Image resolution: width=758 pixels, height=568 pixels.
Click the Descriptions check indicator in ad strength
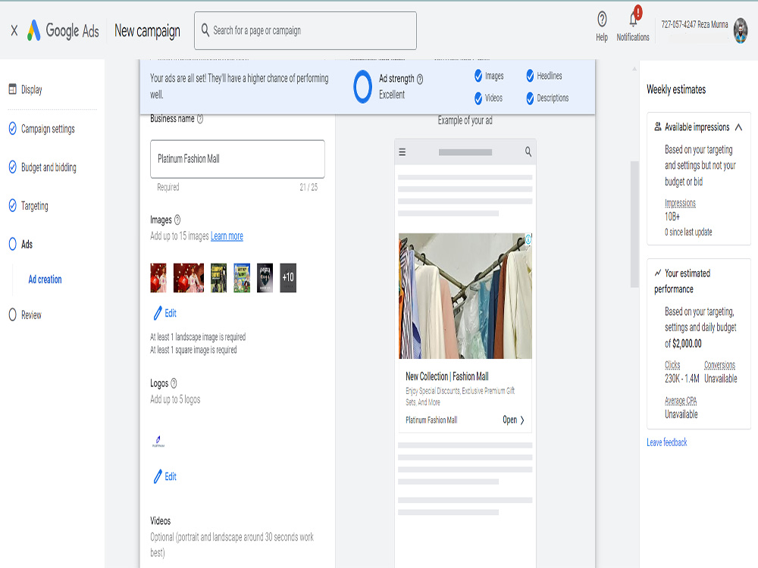(530, 98)
